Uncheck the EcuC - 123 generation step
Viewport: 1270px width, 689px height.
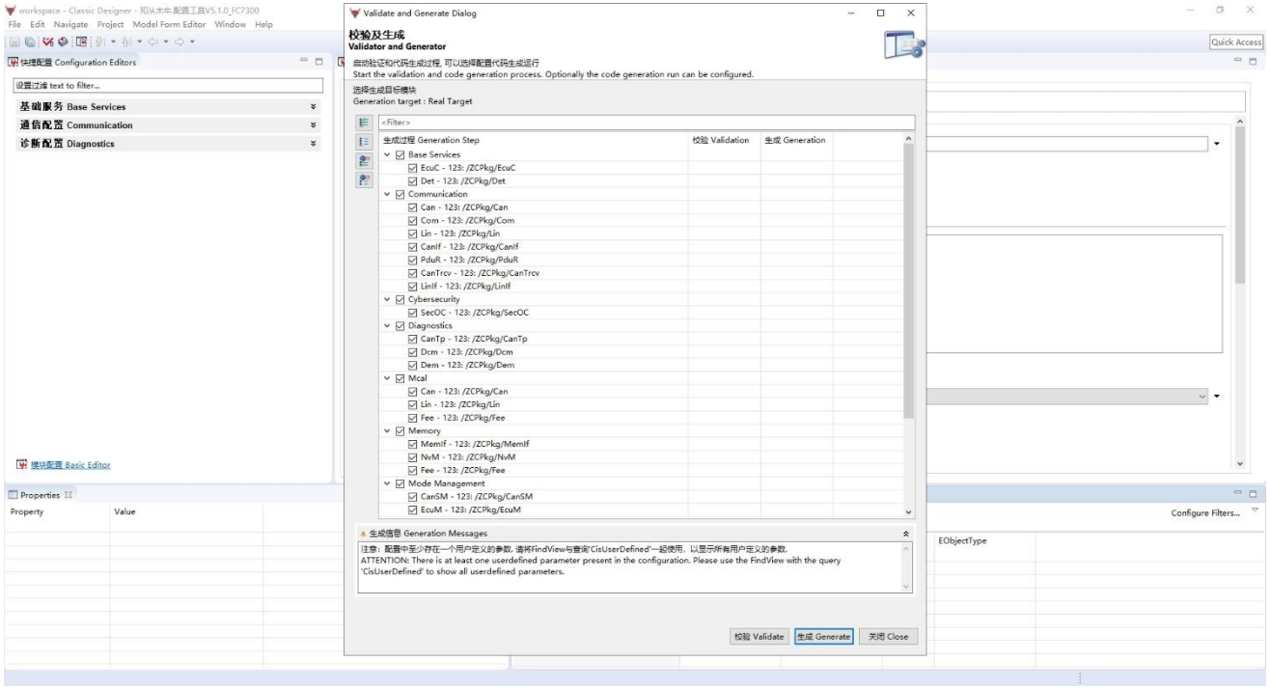pyautogui.click(x=414, y=168)
